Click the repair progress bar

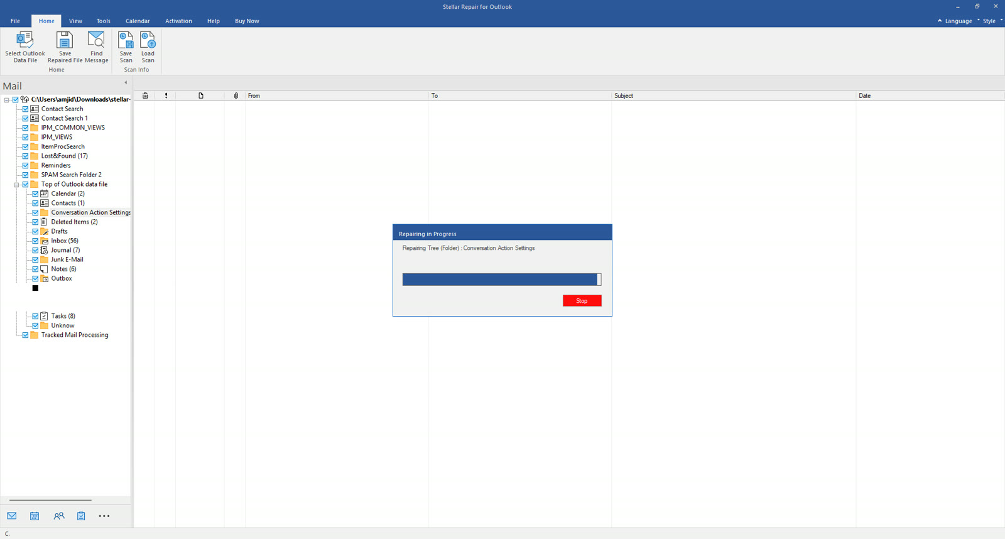[x=502, y=280]
